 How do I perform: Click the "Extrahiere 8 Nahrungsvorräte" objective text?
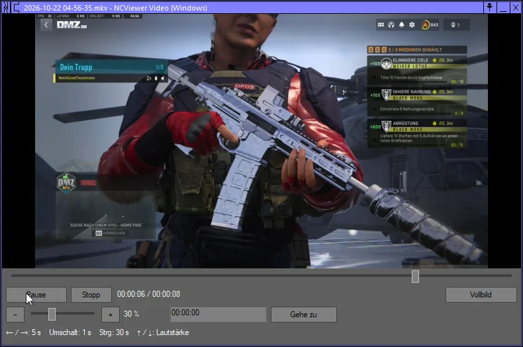click(x=407, y=109)
